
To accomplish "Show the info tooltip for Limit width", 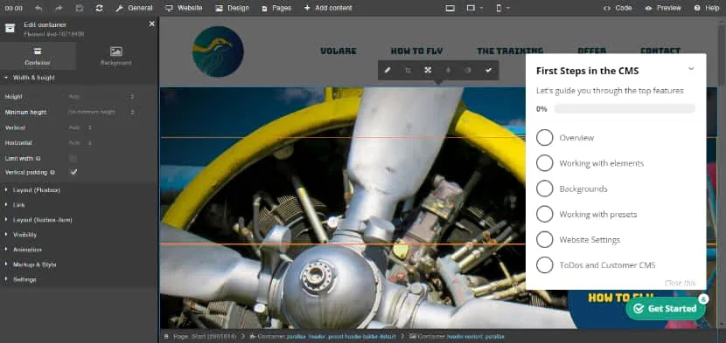I will (38, 159).
